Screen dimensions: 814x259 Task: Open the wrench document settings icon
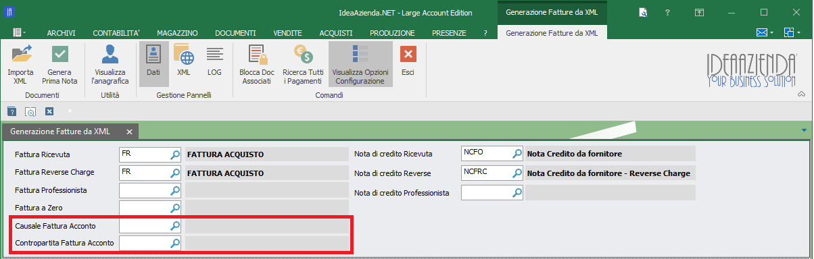coord(643,12)
